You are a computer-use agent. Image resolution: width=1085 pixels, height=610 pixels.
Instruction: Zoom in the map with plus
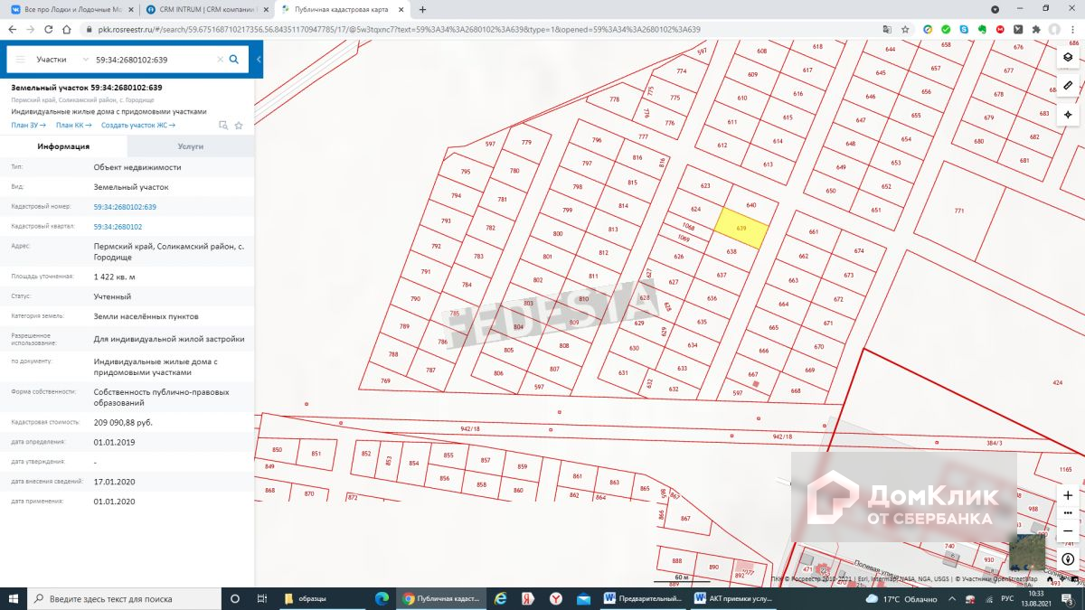1068,495
